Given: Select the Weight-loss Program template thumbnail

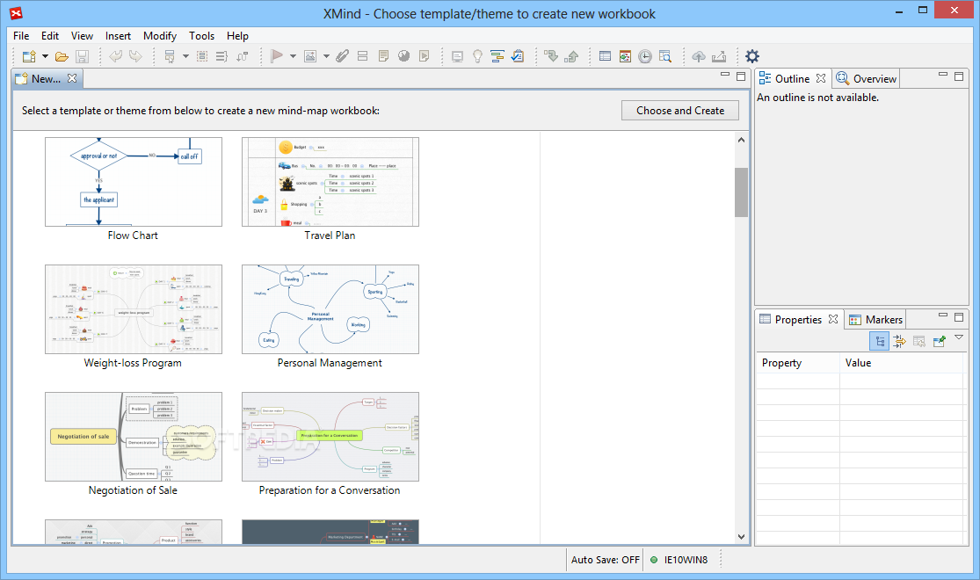Looking at the screenshot, I should point(133,309).
